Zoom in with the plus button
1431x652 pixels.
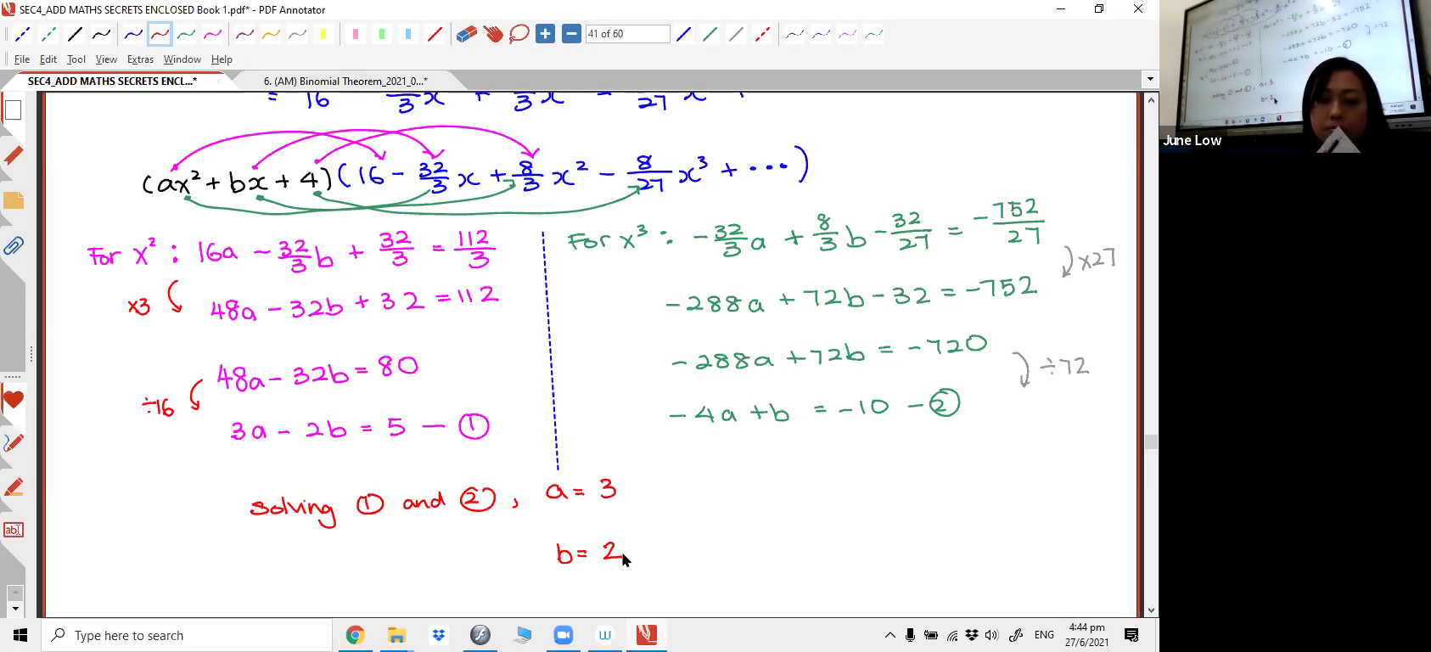(546, 35)
